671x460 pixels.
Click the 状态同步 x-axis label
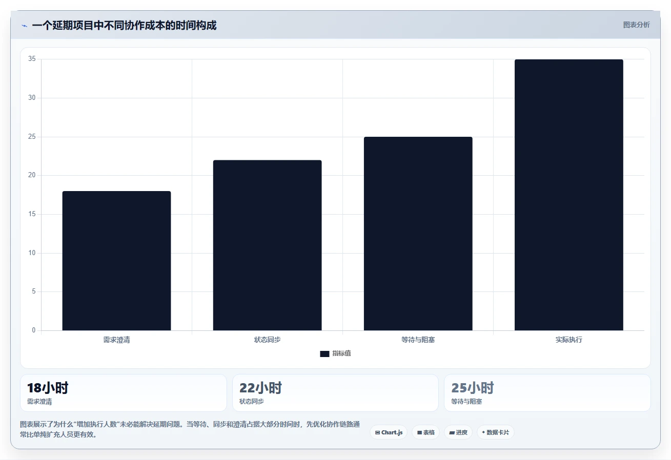[267, 340]
